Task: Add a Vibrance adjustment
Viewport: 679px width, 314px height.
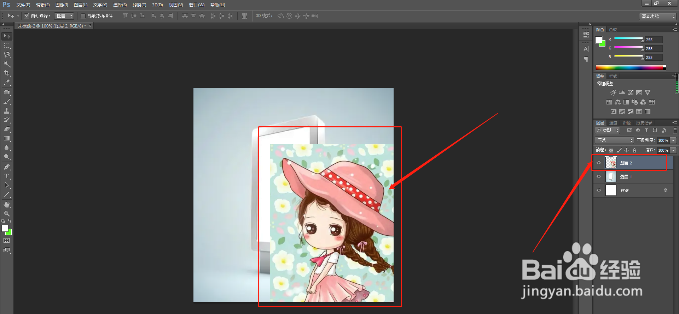Action: point(648,93)
